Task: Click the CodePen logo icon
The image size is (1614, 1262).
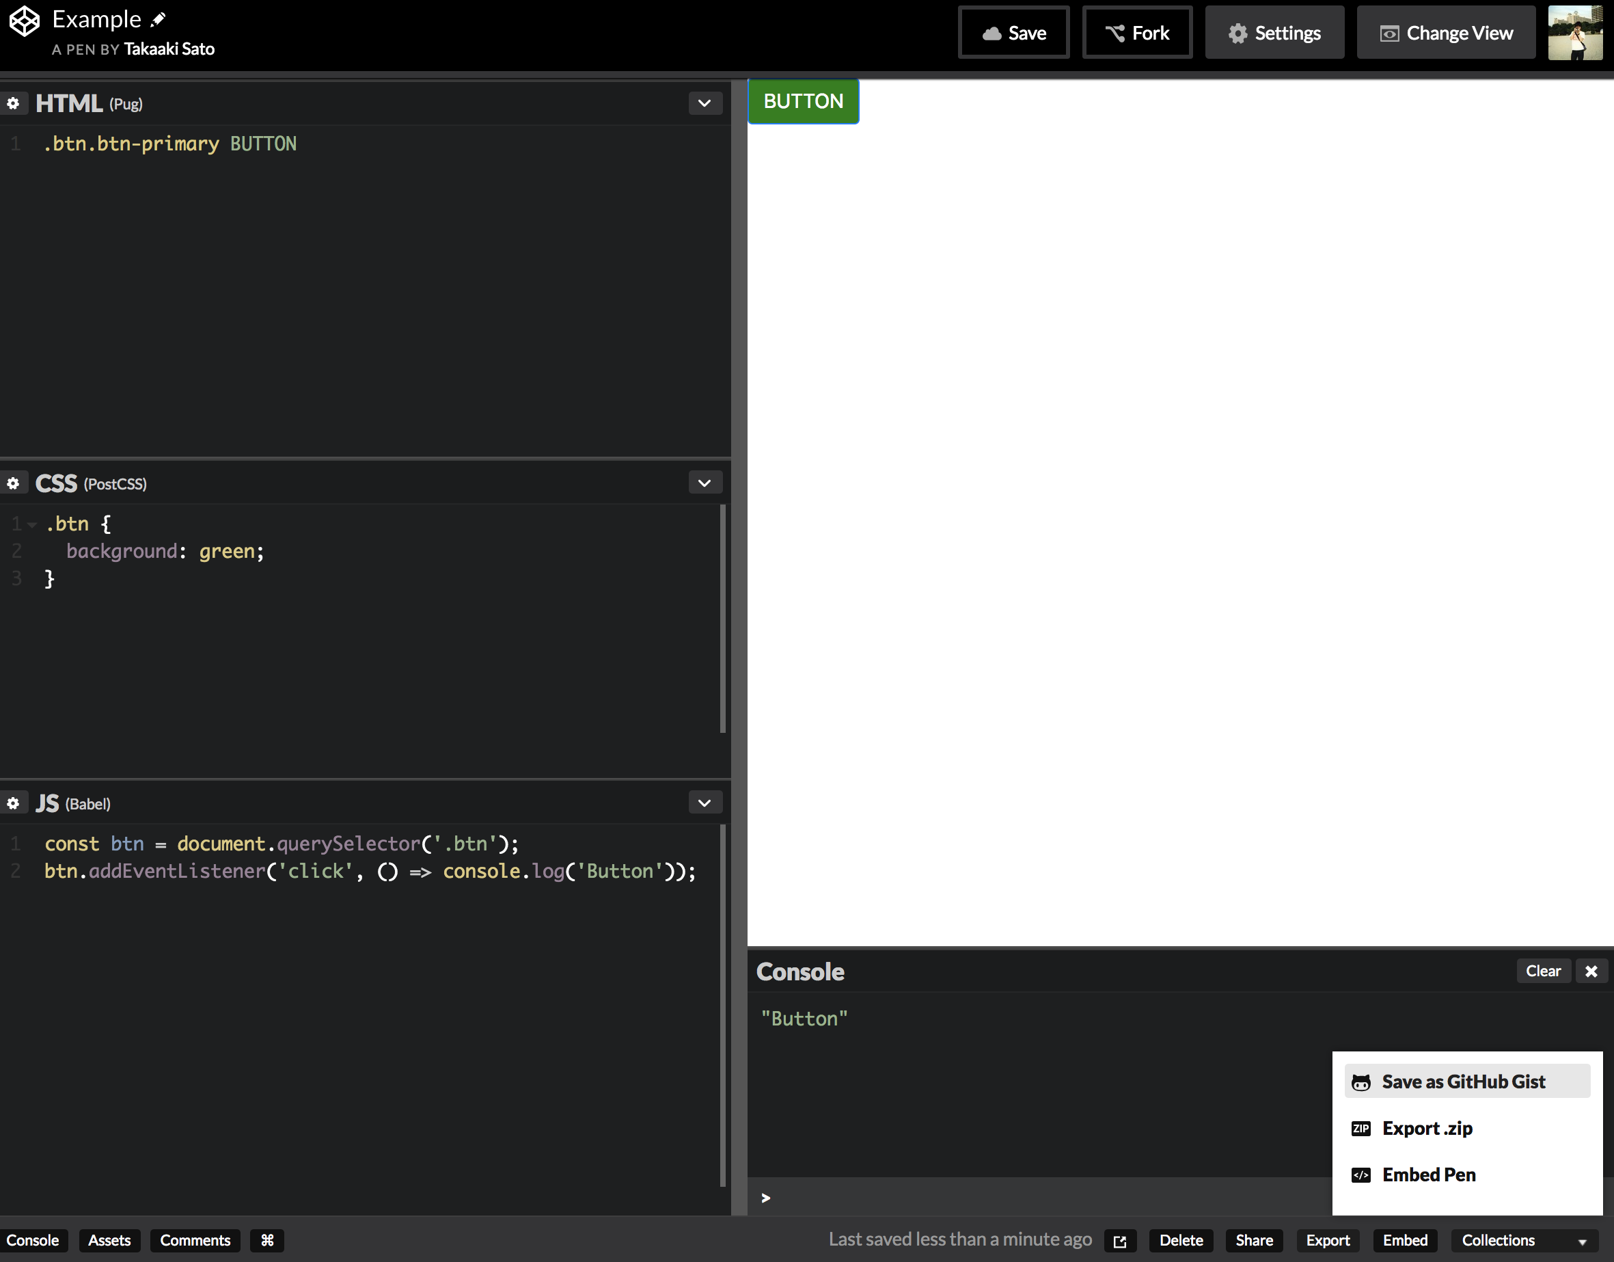Action: [25, 21]
